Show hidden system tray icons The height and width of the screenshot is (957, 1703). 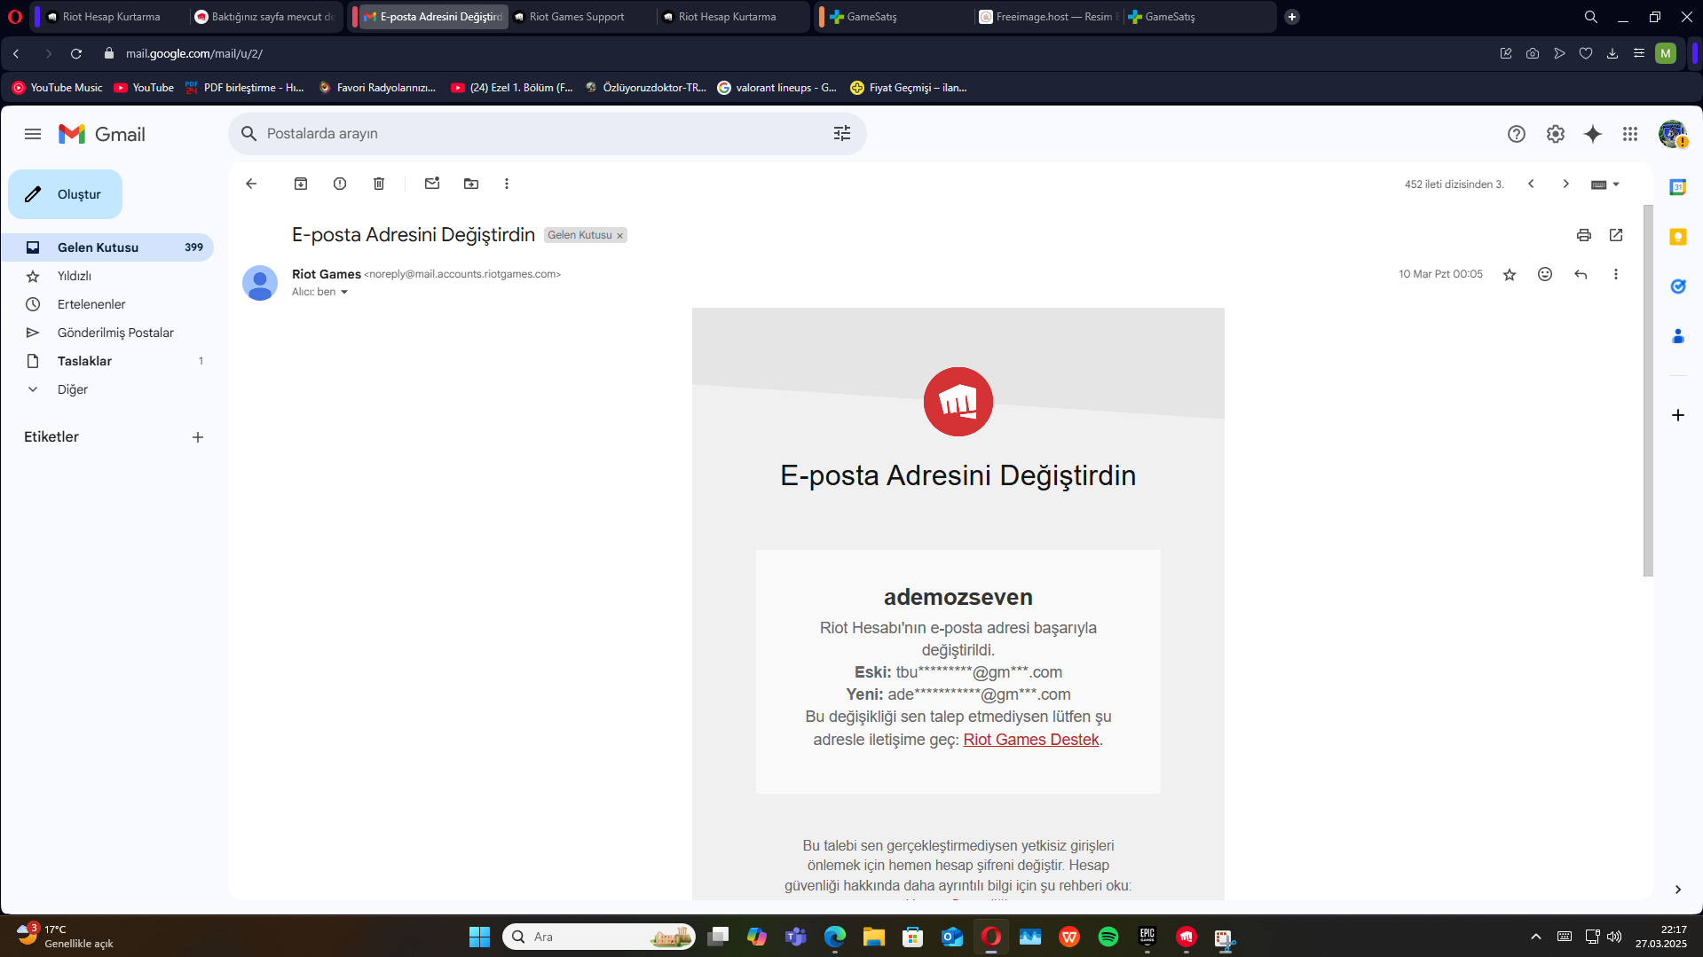coord(1536,937)
